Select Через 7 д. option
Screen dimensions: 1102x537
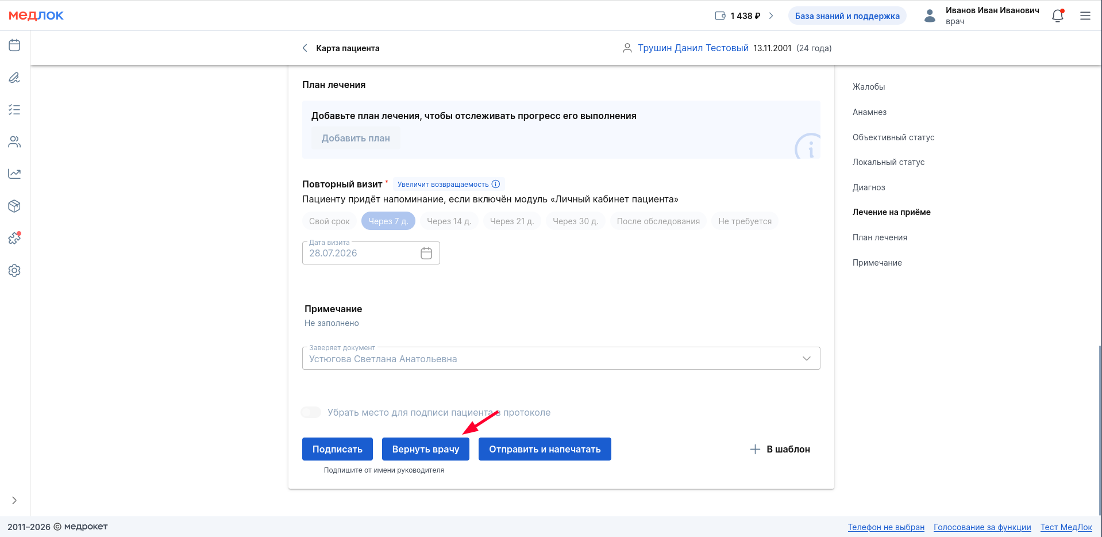coord(388,221)
